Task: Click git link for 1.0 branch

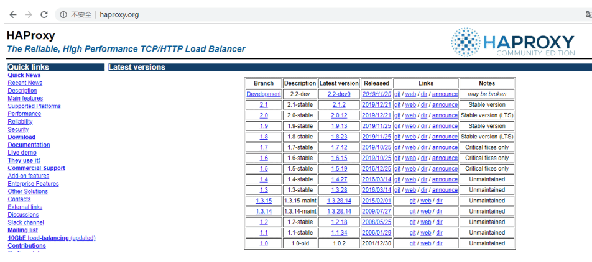Action: click(412, 243)
